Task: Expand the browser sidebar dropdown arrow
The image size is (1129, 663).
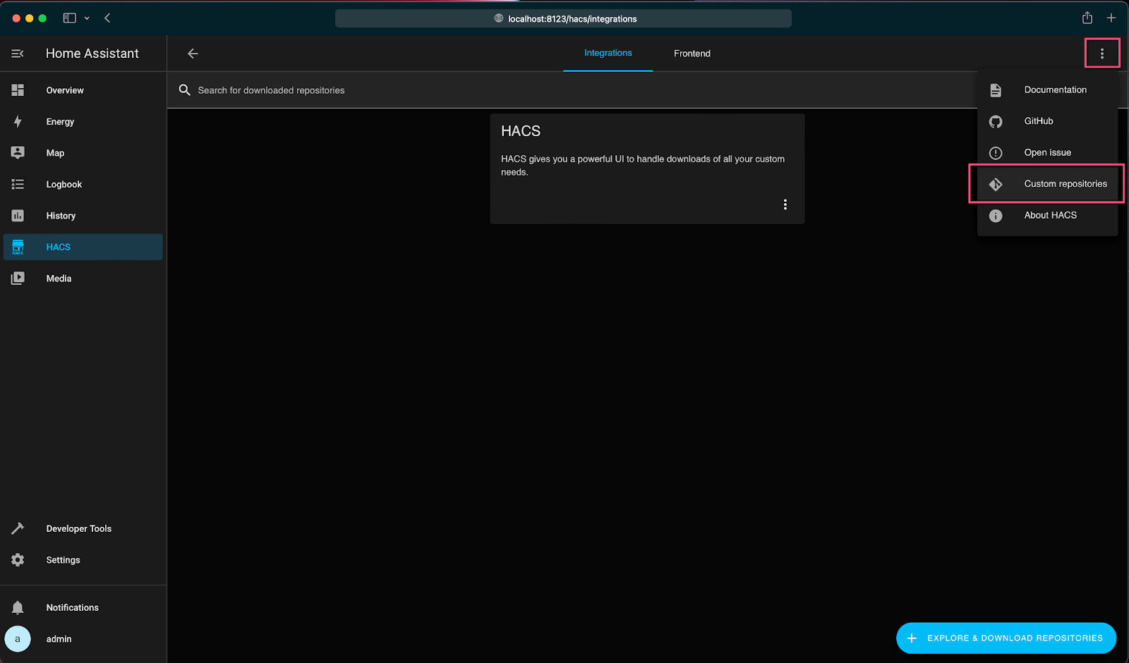Action: click(x=87, y=18)
